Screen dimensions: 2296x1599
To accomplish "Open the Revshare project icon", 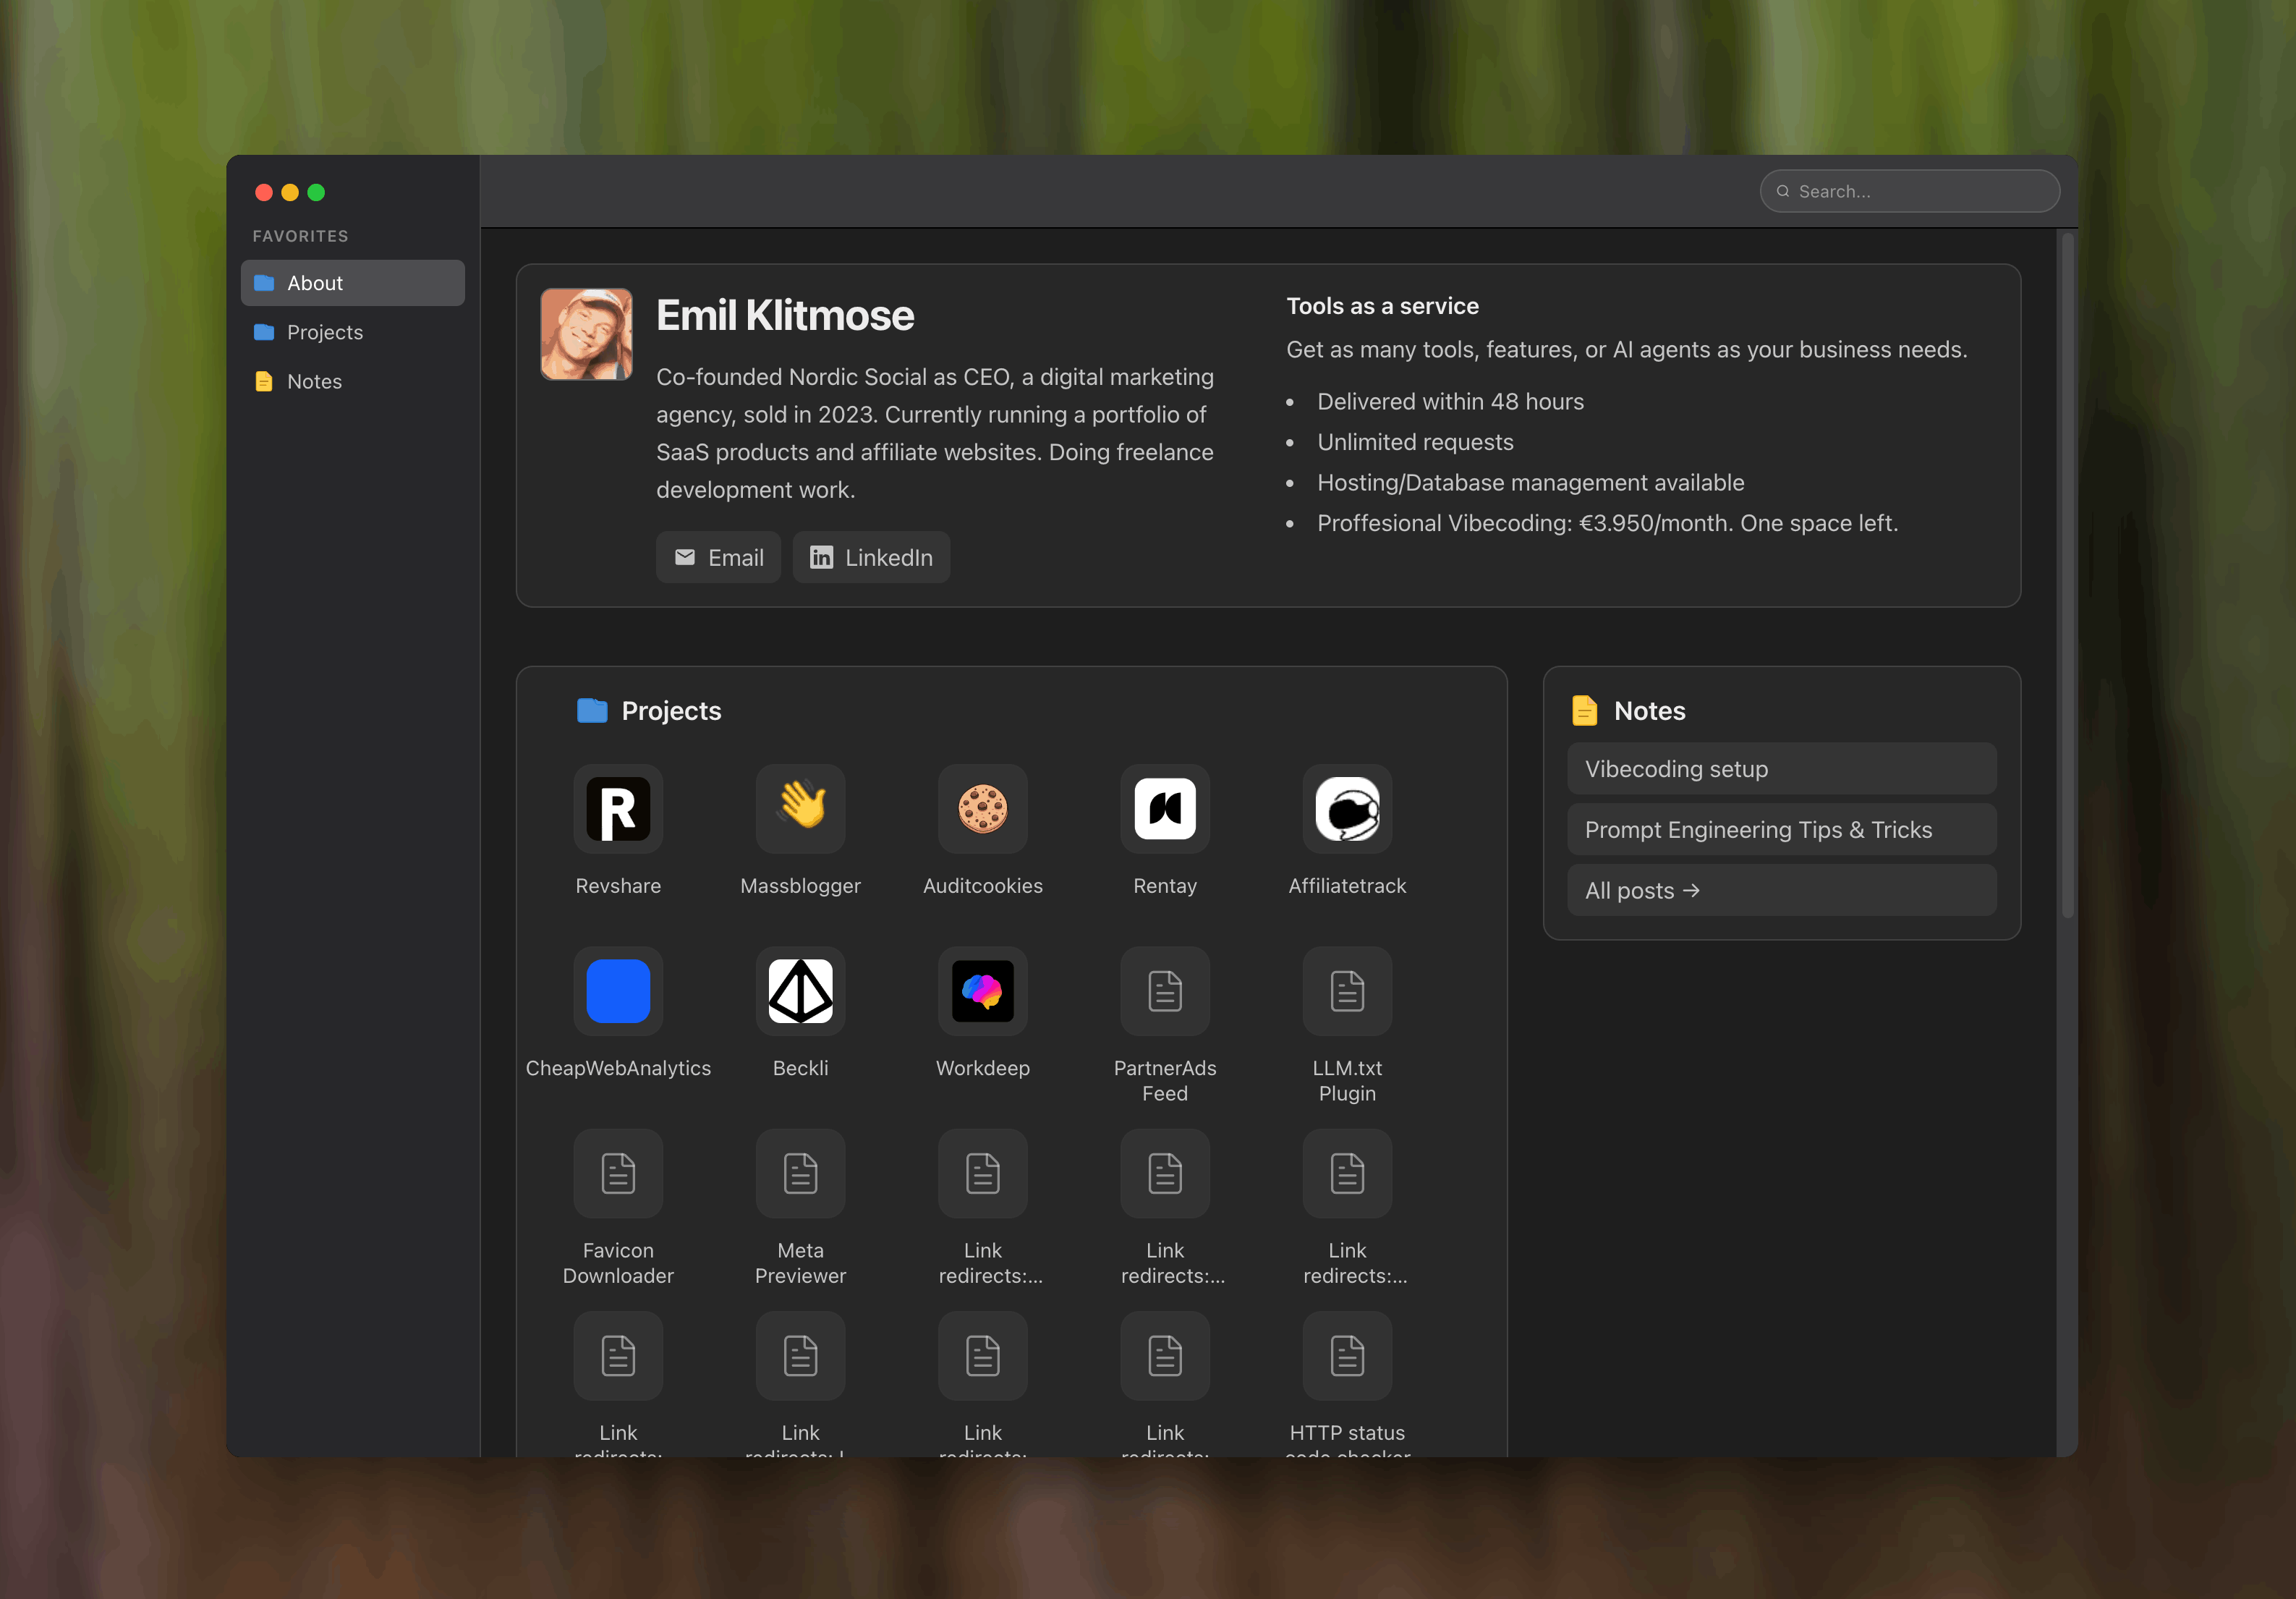I will point(618,809).
